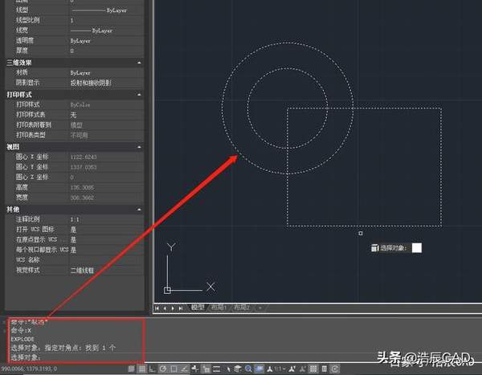
Task: Toggle Grid display in status bar
Action: [x=141, y=369]
